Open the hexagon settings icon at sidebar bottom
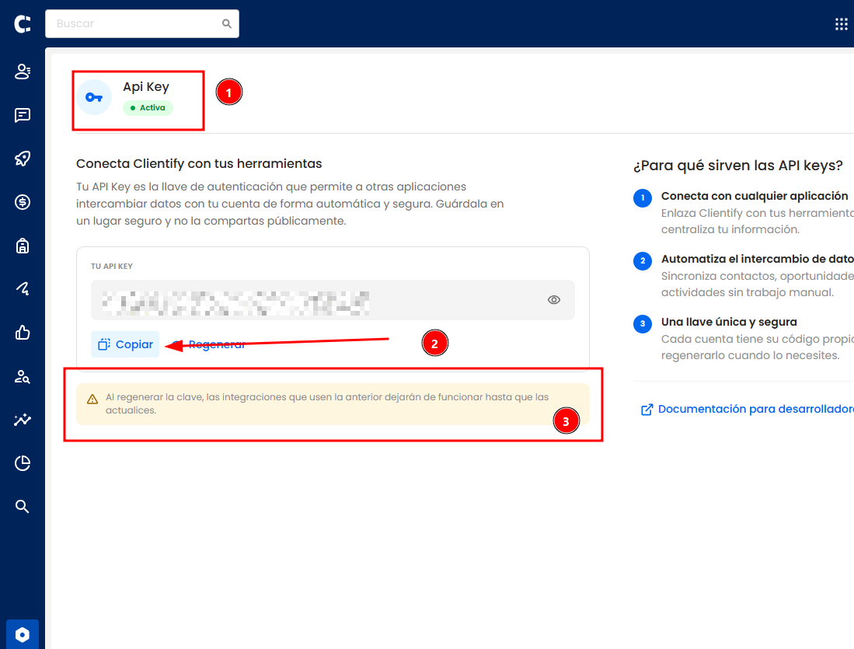854x649 pixels. [23, 634]
